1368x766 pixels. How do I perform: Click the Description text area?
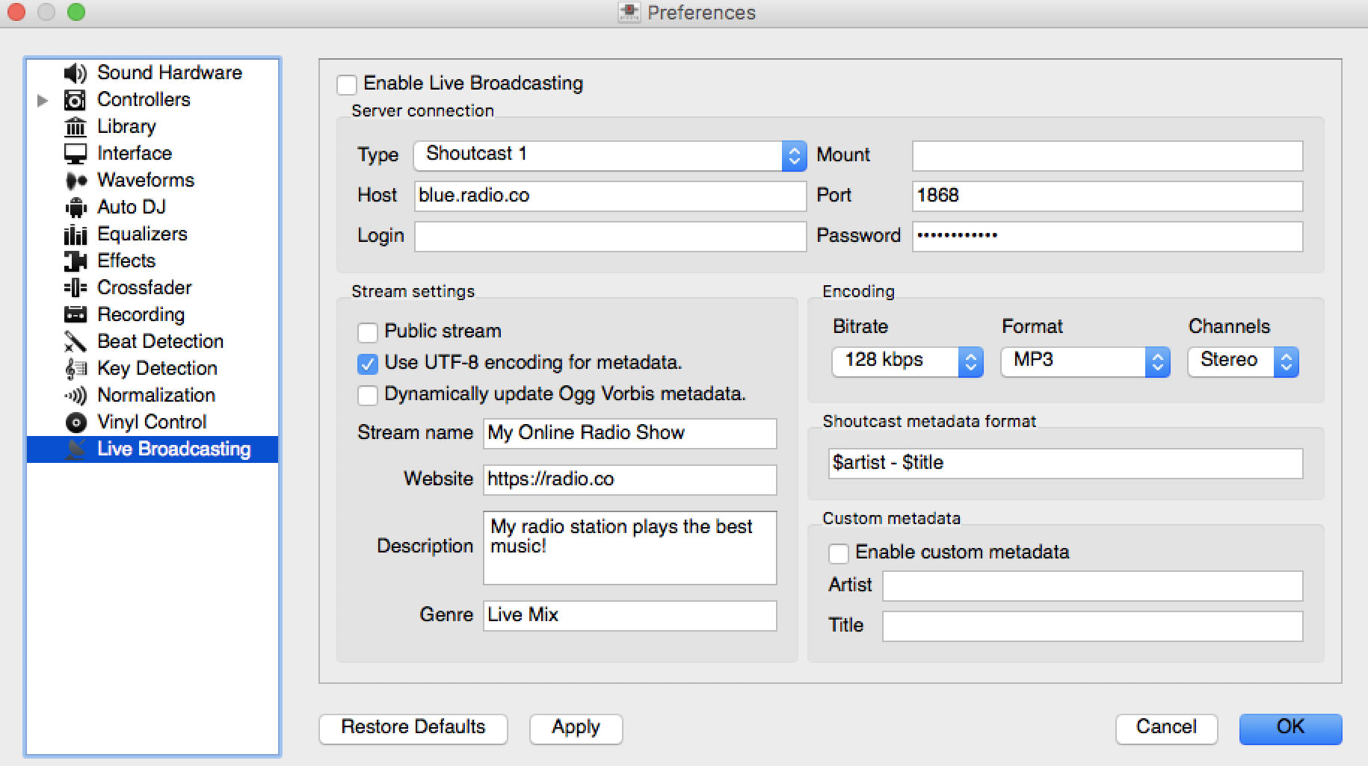(x=629, y=547)
